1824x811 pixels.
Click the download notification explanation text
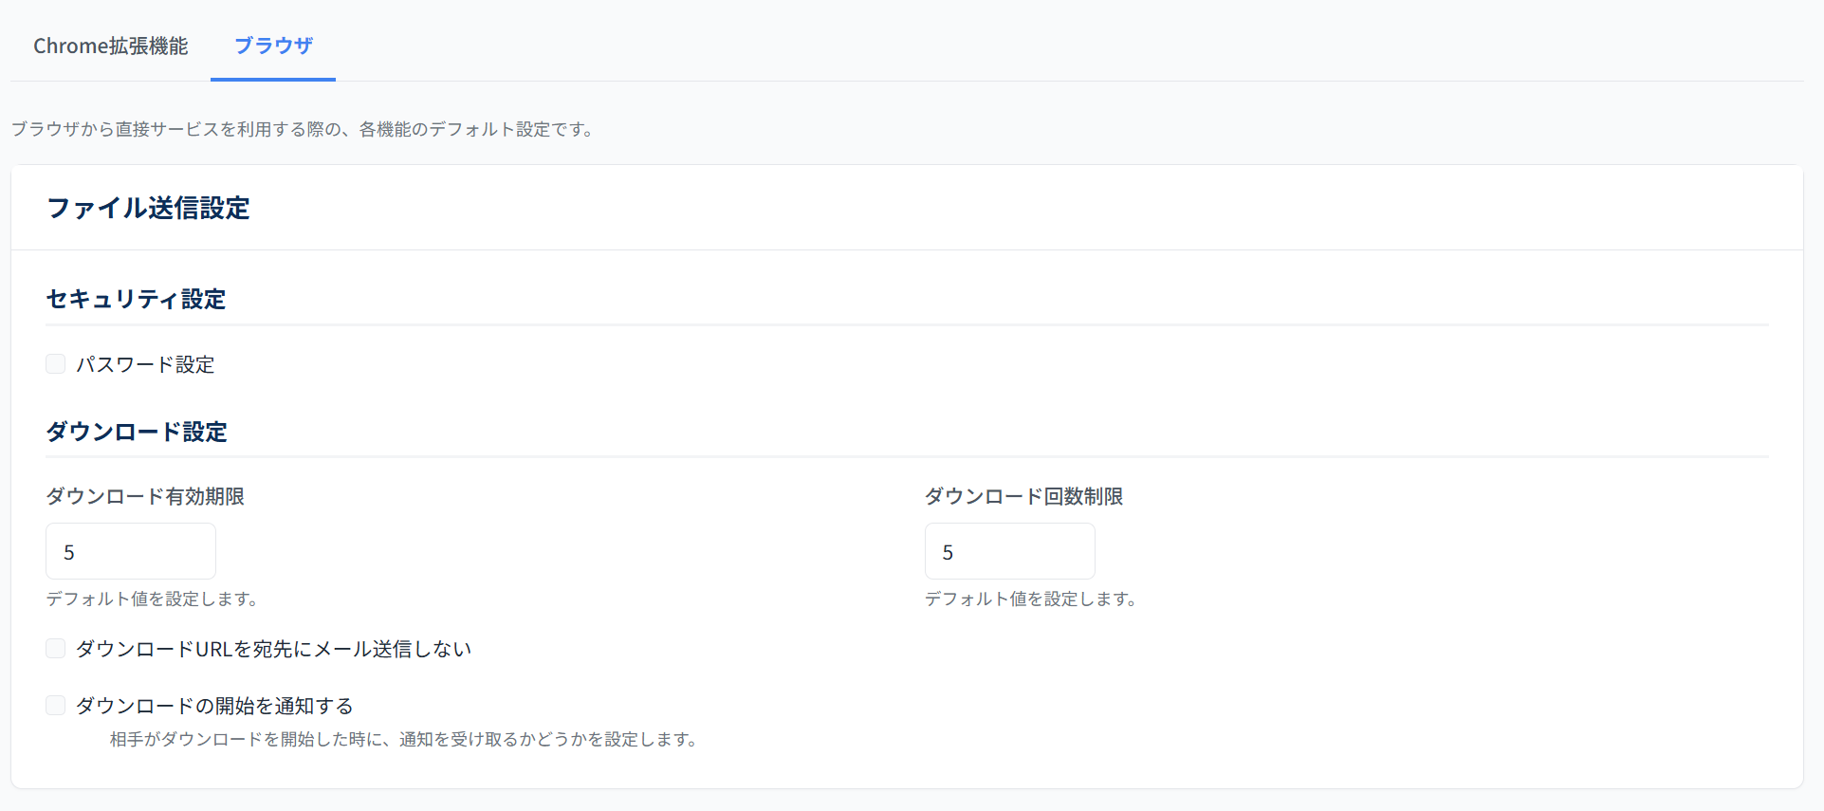[x=404, y=740]
